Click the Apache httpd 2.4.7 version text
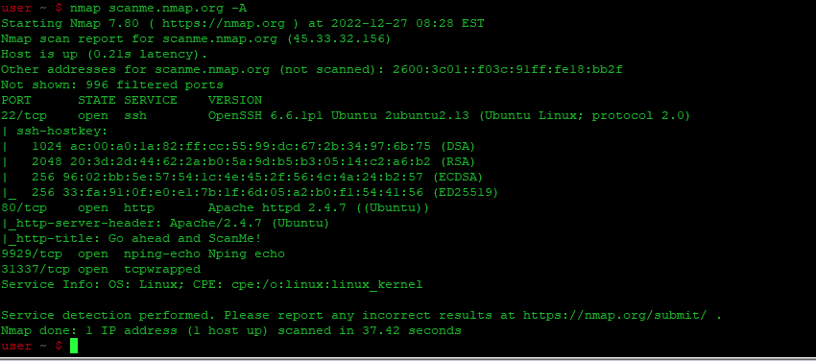The width and height of the screenshot is (816, 361). tap(277, 208)
